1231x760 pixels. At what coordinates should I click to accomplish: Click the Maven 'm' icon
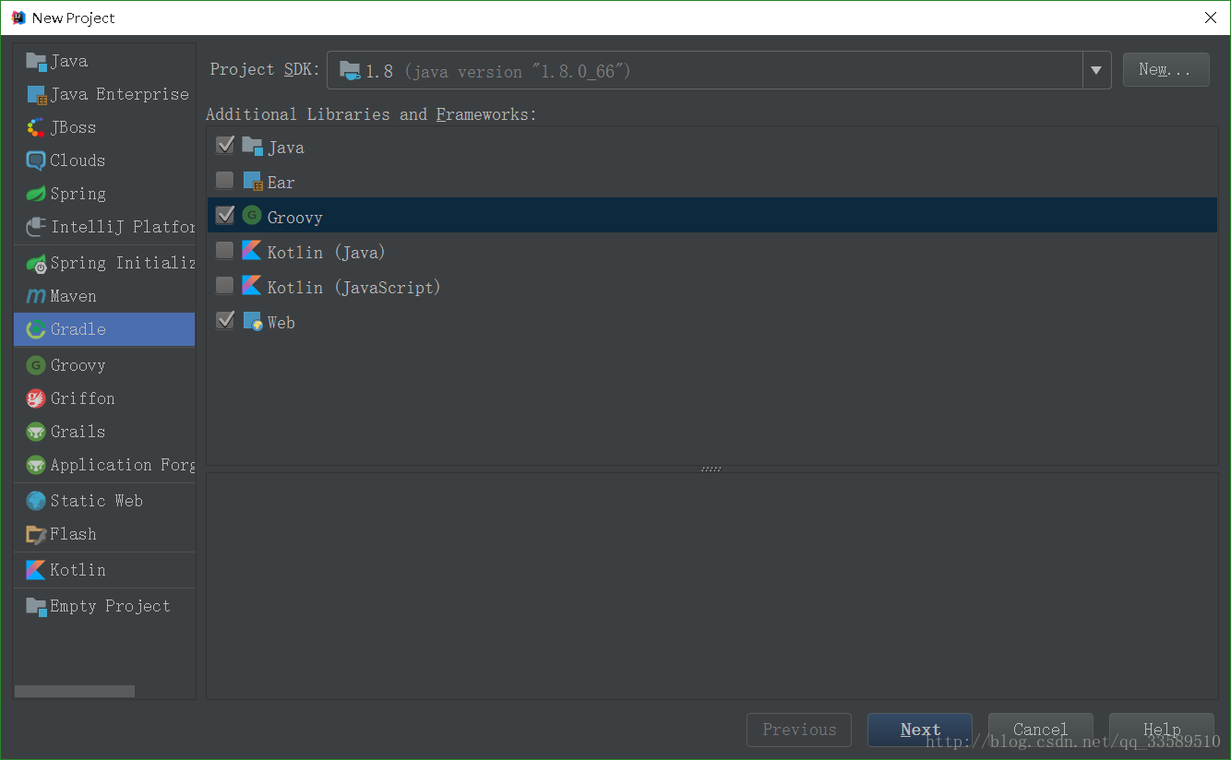[x=36, y=297]
